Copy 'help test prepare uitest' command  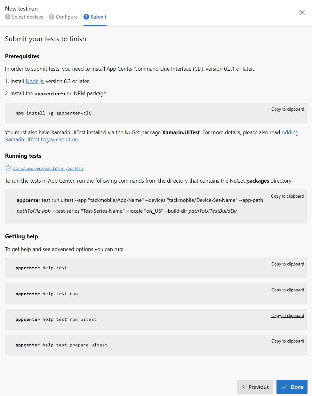click(288, 341)
